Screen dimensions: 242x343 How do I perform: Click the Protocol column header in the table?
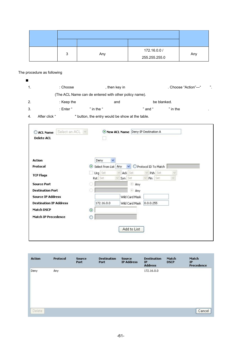coord(60,259)
